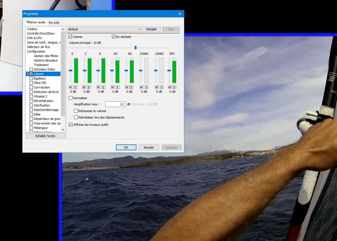Click the Aide button
Viewport: 337px width, 241px height.
171,29
